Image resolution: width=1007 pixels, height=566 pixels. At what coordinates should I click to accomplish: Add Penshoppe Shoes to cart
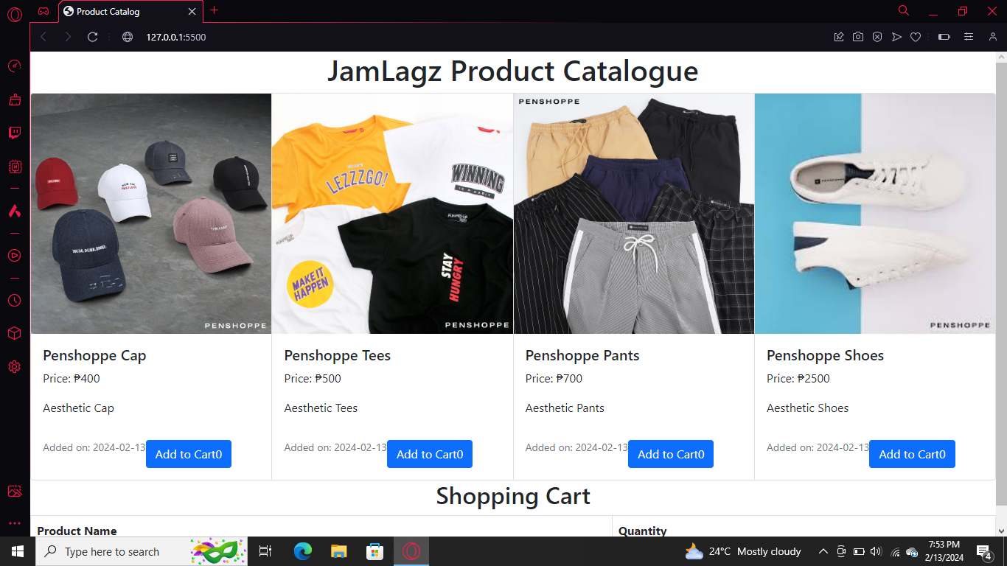point(912,454)
